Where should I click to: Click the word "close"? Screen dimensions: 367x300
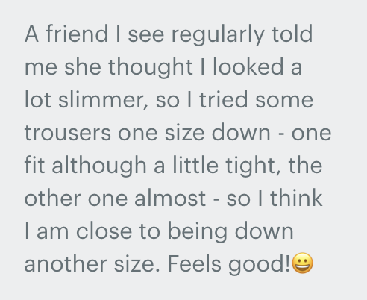(104, 231)
